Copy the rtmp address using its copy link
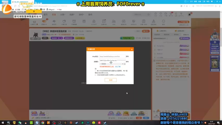This screenshot has height=125, width=222. [127, 56]
